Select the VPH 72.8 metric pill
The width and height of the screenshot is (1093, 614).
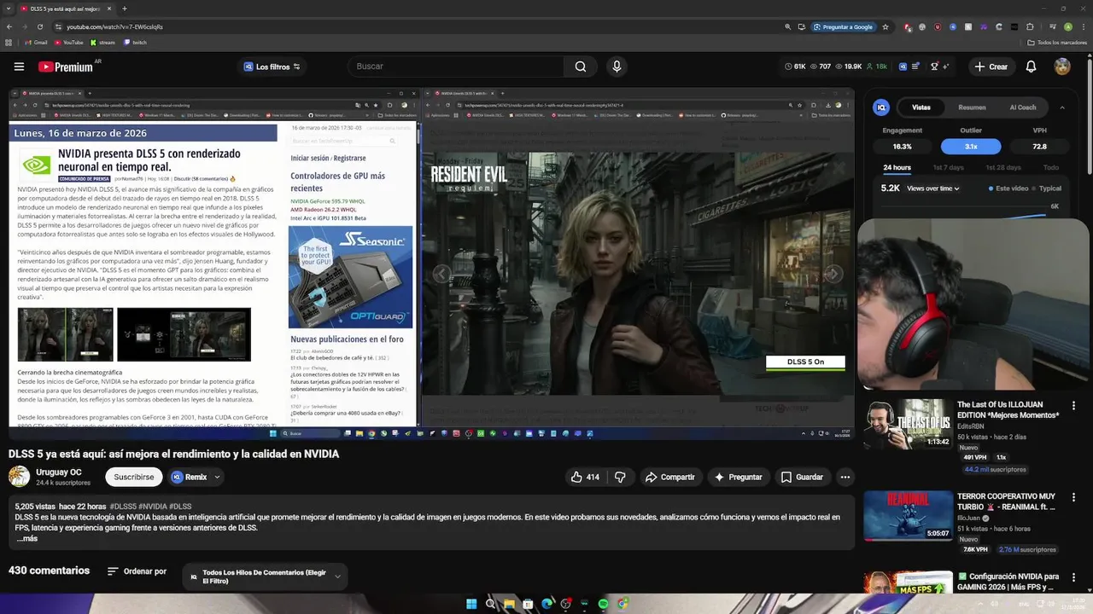tap(1039, 147)
